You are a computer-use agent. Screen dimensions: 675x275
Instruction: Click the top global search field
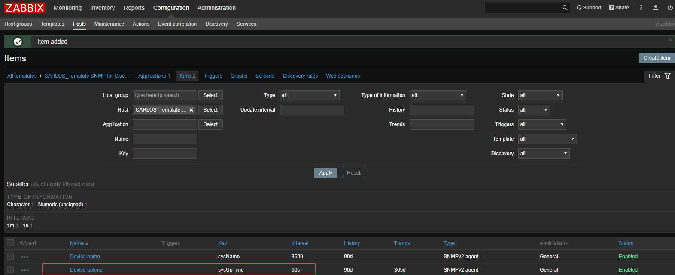point(523,8)
